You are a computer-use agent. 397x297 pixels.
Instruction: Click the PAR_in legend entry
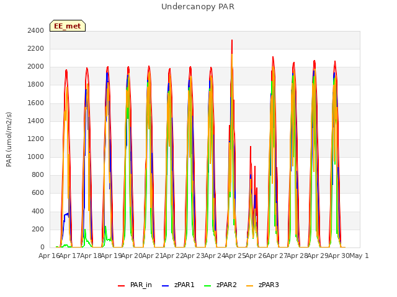(x=135, y=285)
